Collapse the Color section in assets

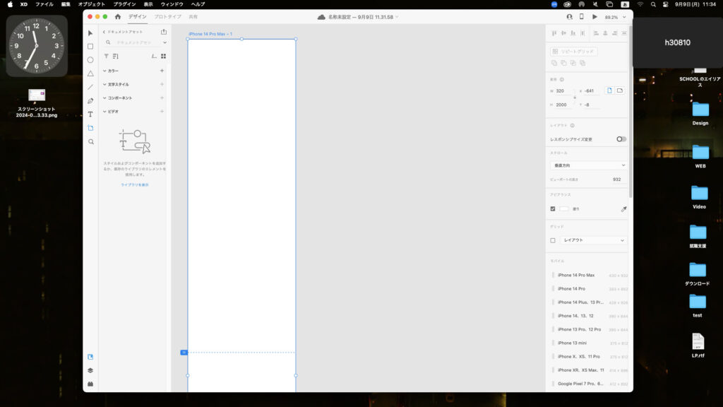coord(104,71)
